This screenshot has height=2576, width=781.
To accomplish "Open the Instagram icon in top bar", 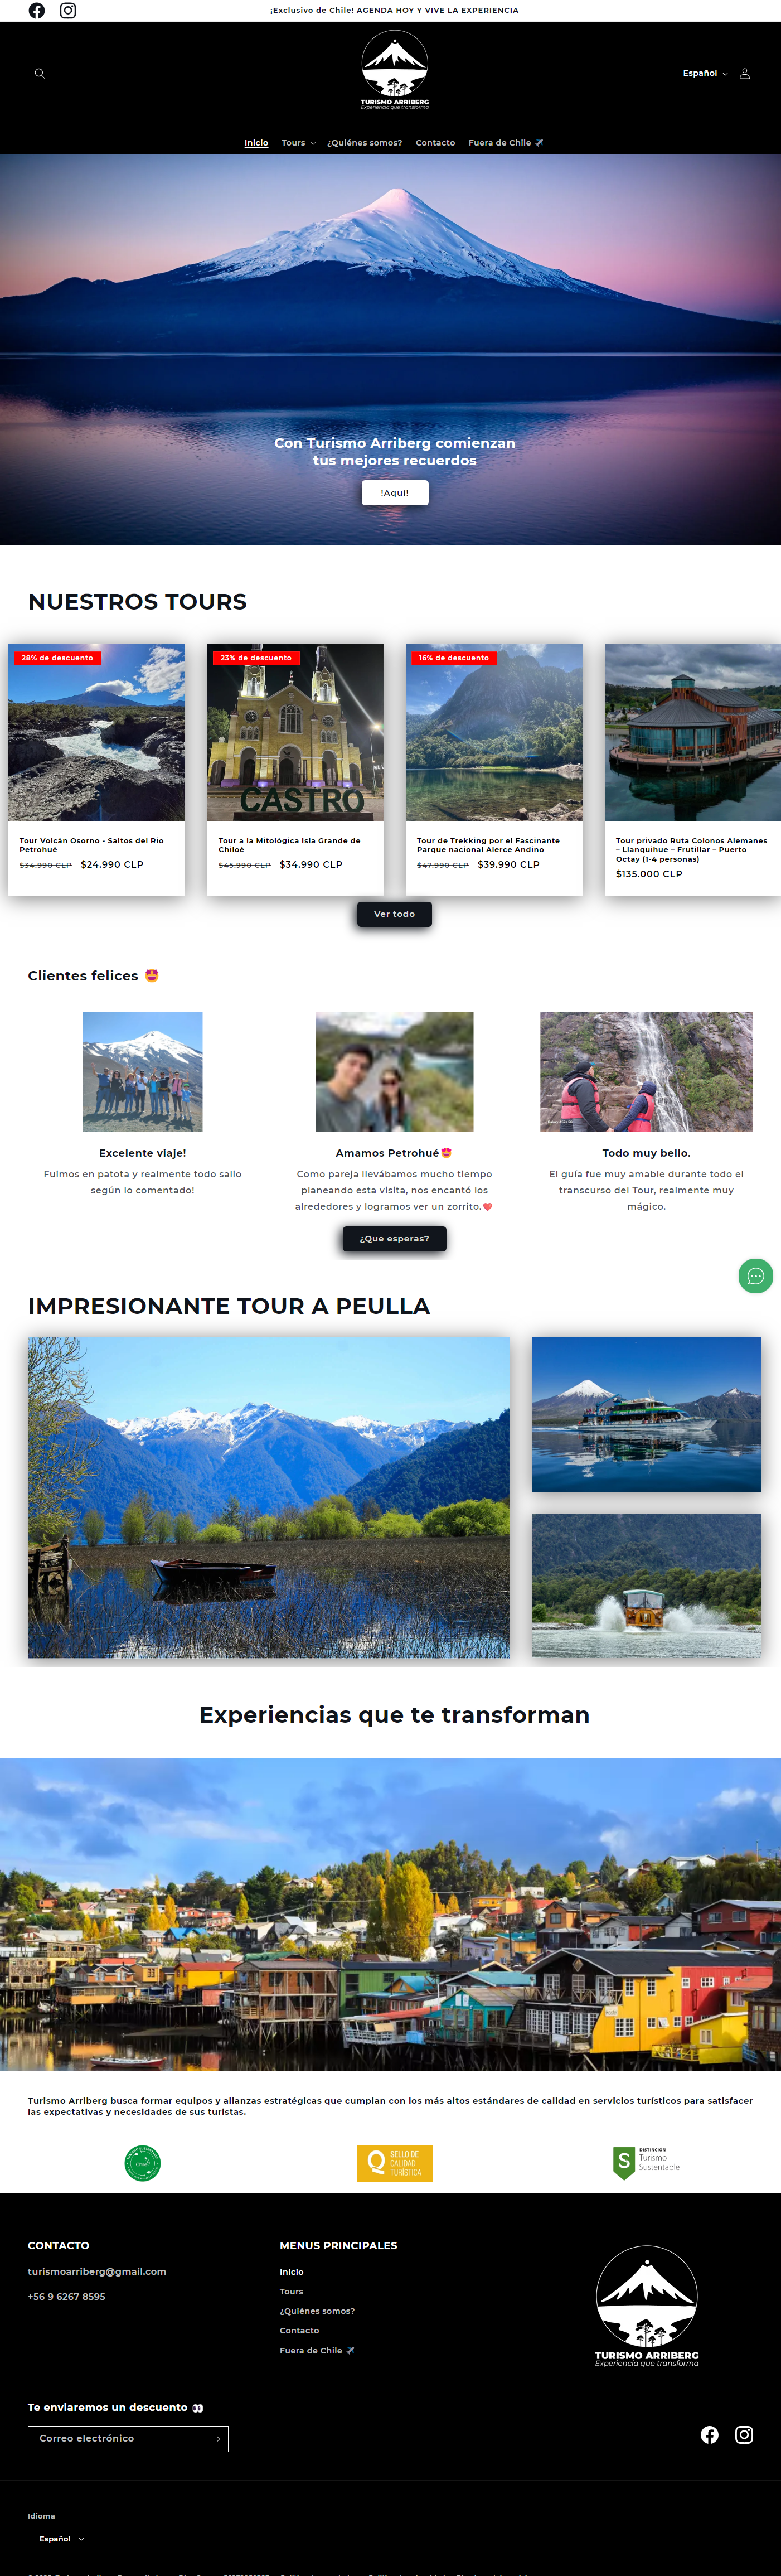I will pos(68,11).
